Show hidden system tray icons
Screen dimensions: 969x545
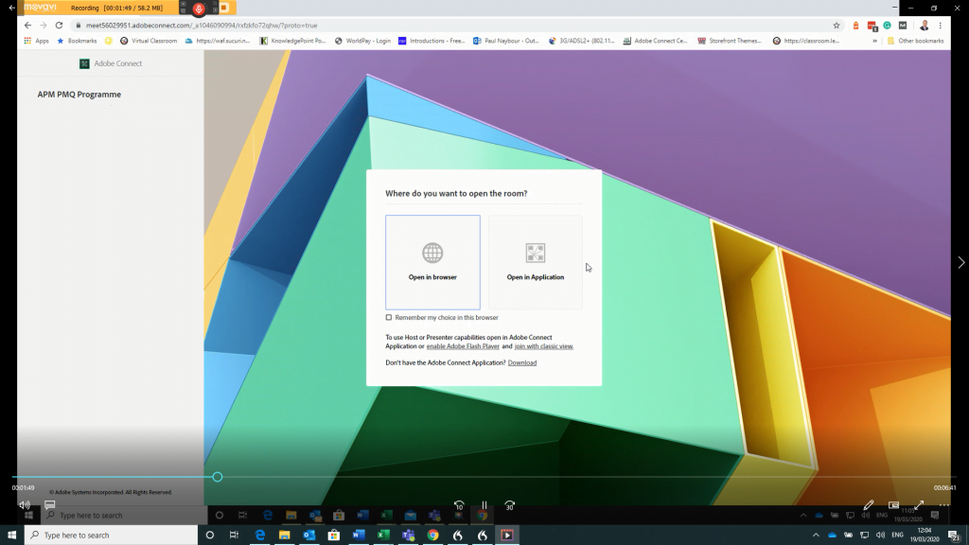coord(817,535)
